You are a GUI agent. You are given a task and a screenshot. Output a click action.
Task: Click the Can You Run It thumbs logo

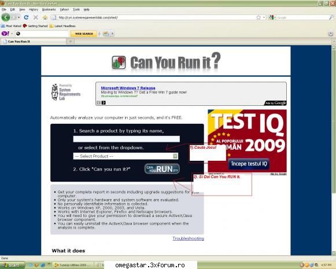[x=119, y=62]
